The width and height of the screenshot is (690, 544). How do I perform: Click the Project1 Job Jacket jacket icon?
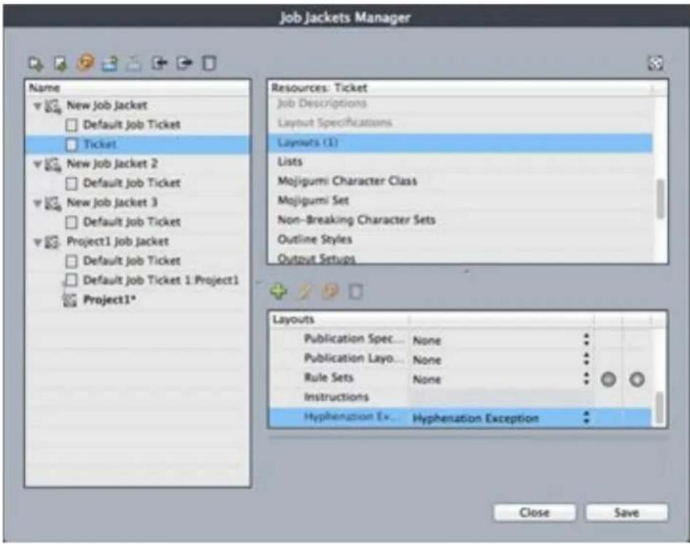tap(53, 241)
